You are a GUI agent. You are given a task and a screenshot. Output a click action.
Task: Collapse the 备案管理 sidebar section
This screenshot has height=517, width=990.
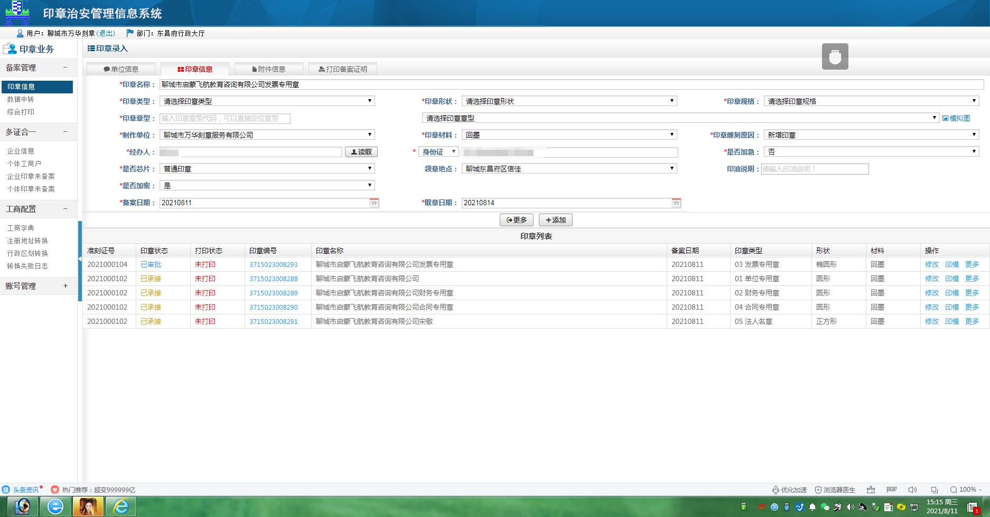(66, 68)
